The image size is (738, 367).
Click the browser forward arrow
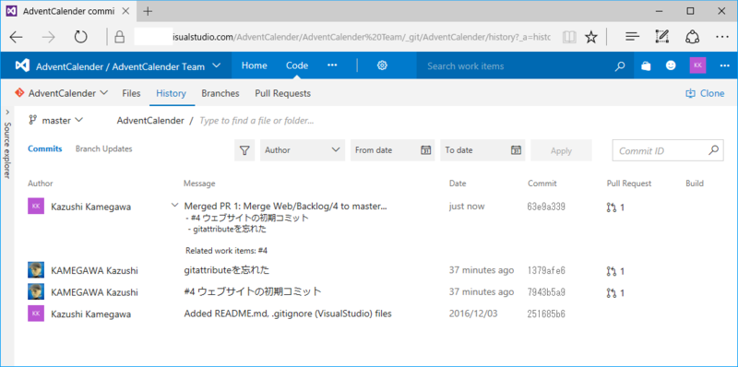pyautogui.click(x=48, y=37)
